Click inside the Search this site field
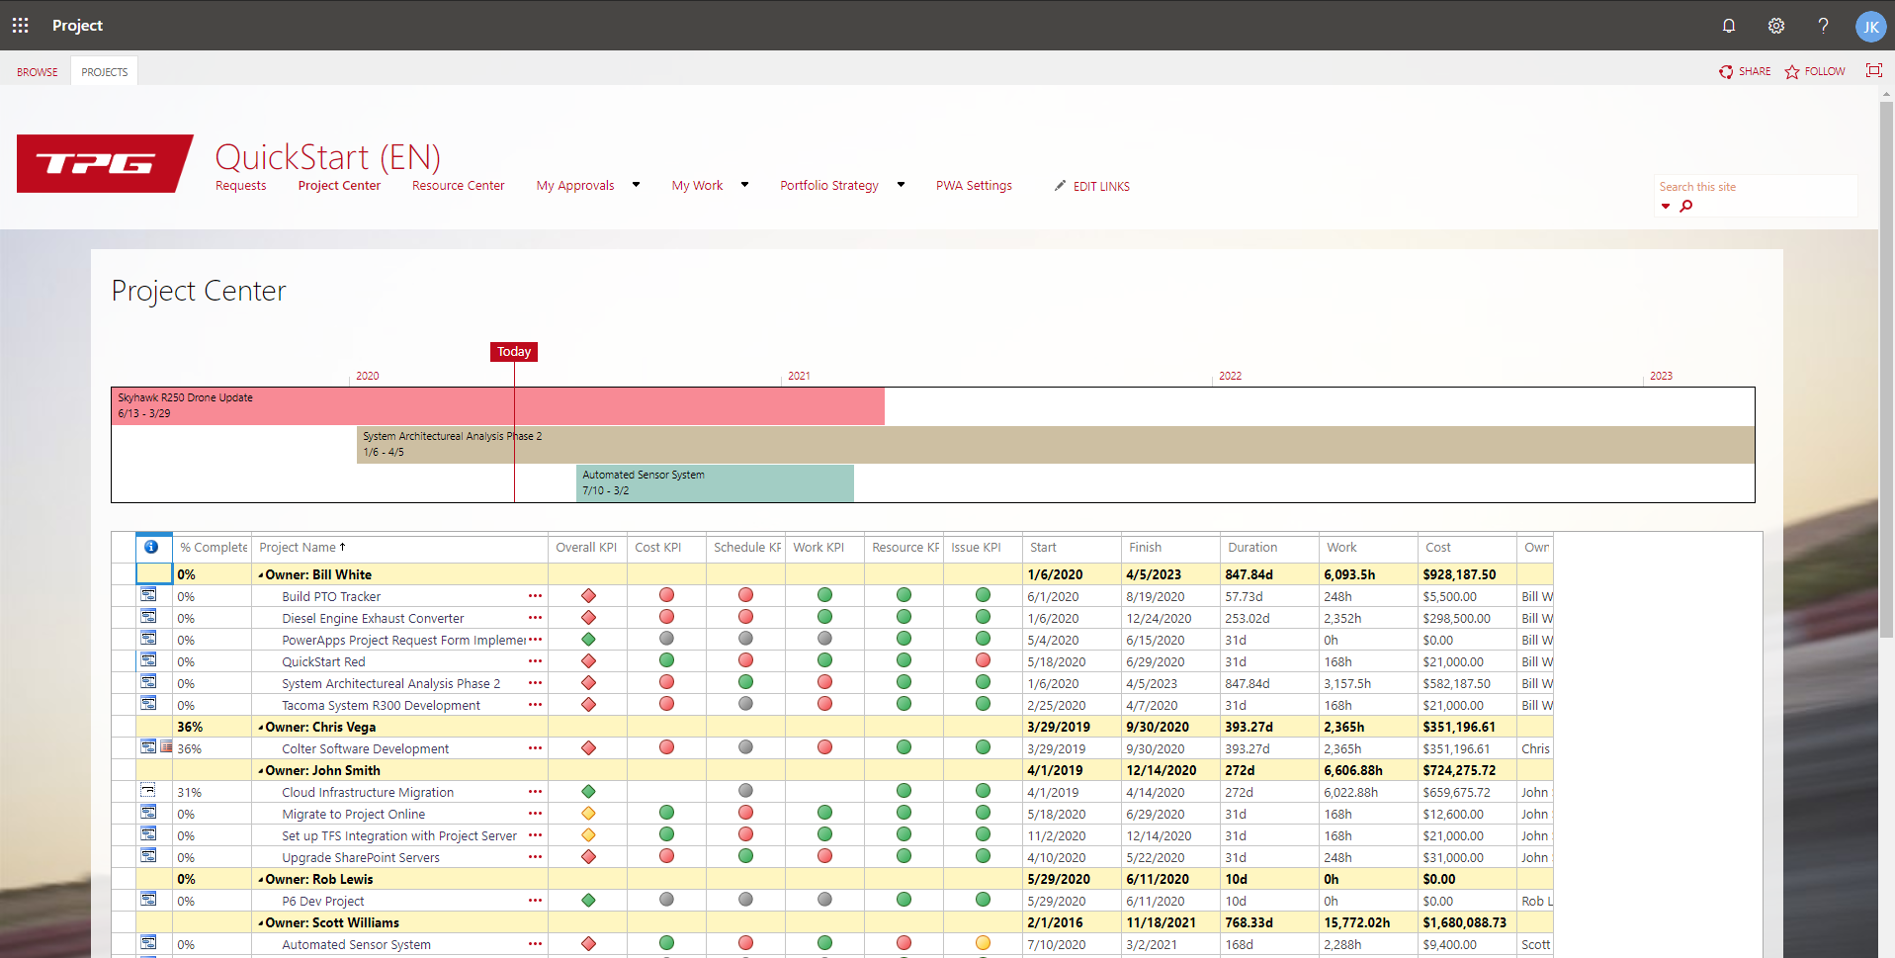Viewport: 1895px width, 958px height. (1750, 186)
